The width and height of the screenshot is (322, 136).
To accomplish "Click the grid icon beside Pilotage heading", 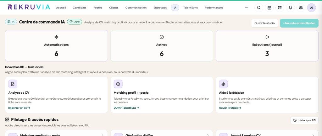I will point(7,120).
